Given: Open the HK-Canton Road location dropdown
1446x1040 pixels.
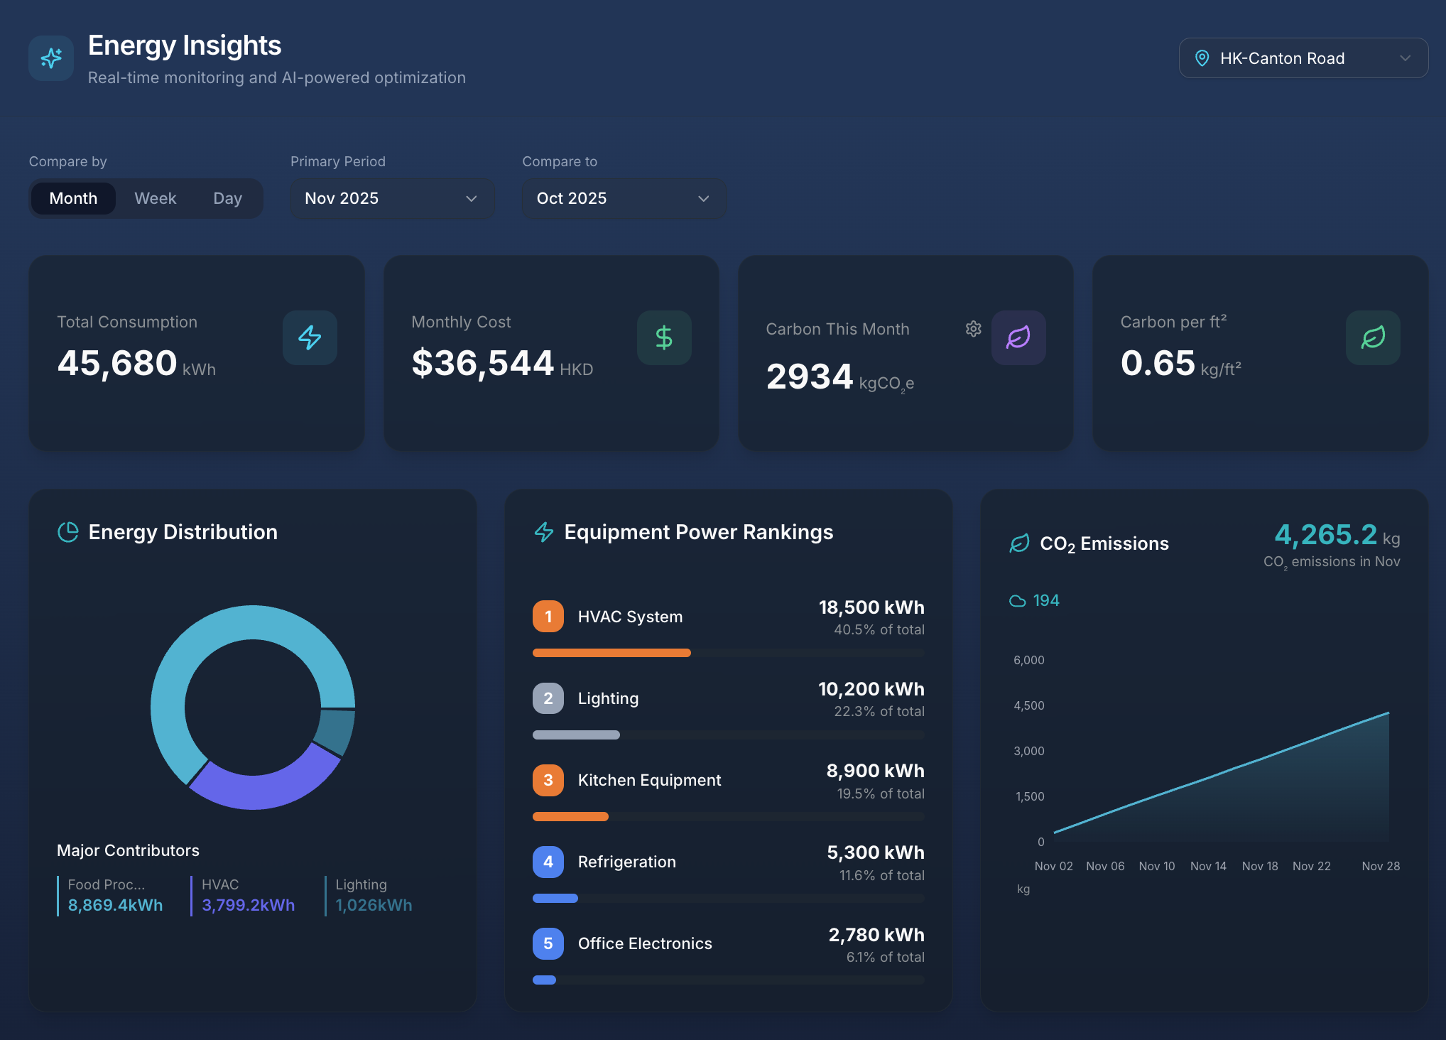Looking at the screenshot, I should (x=1303, y=58).
